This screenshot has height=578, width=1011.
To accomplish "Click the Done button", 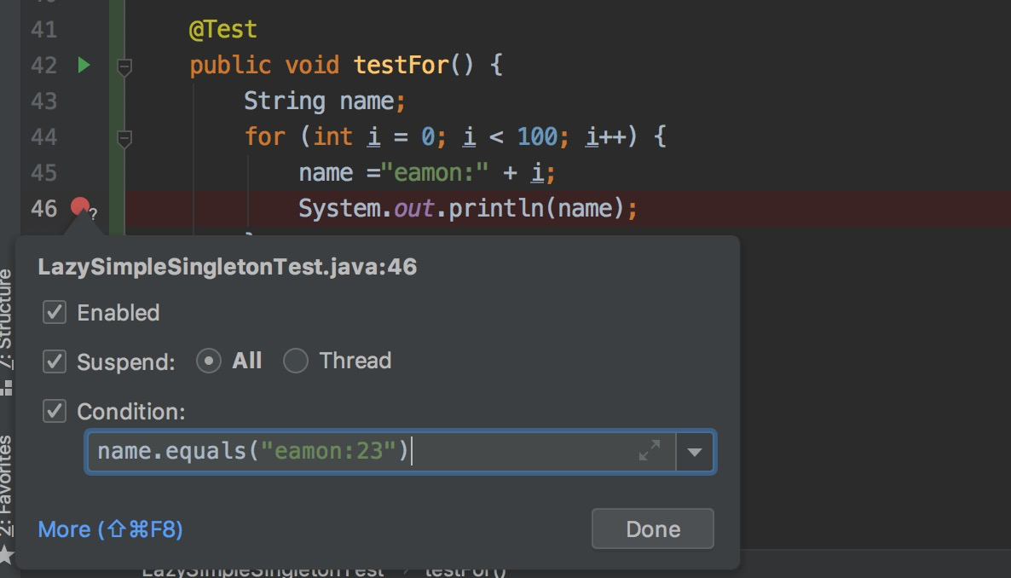I will [x=652, y=529].
